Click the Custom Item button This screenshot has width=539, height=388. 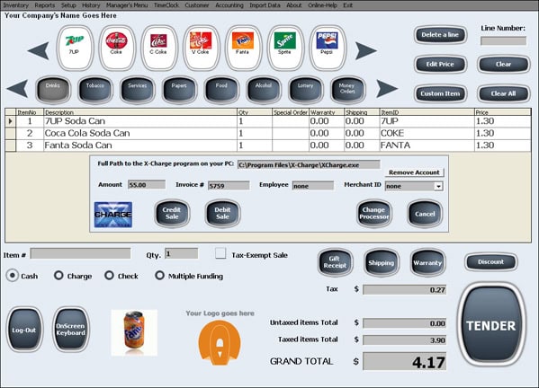tap(440, 93)
